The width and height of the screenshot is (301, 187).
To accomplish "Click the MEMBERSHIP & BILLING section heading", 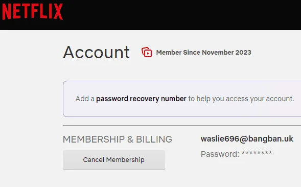I will coord(118,139).
